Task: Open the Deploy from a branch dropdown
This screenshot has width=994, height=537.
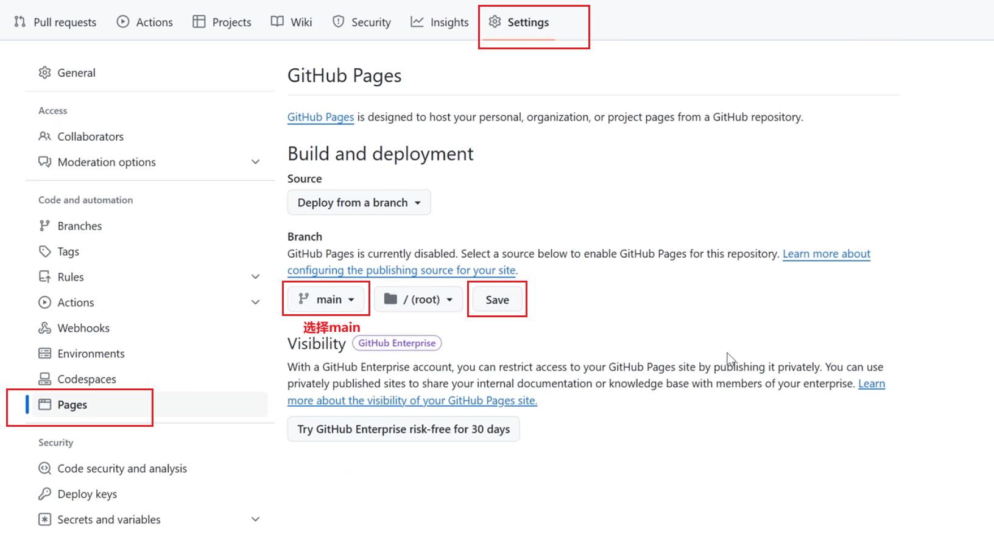Action: (359, 203)
